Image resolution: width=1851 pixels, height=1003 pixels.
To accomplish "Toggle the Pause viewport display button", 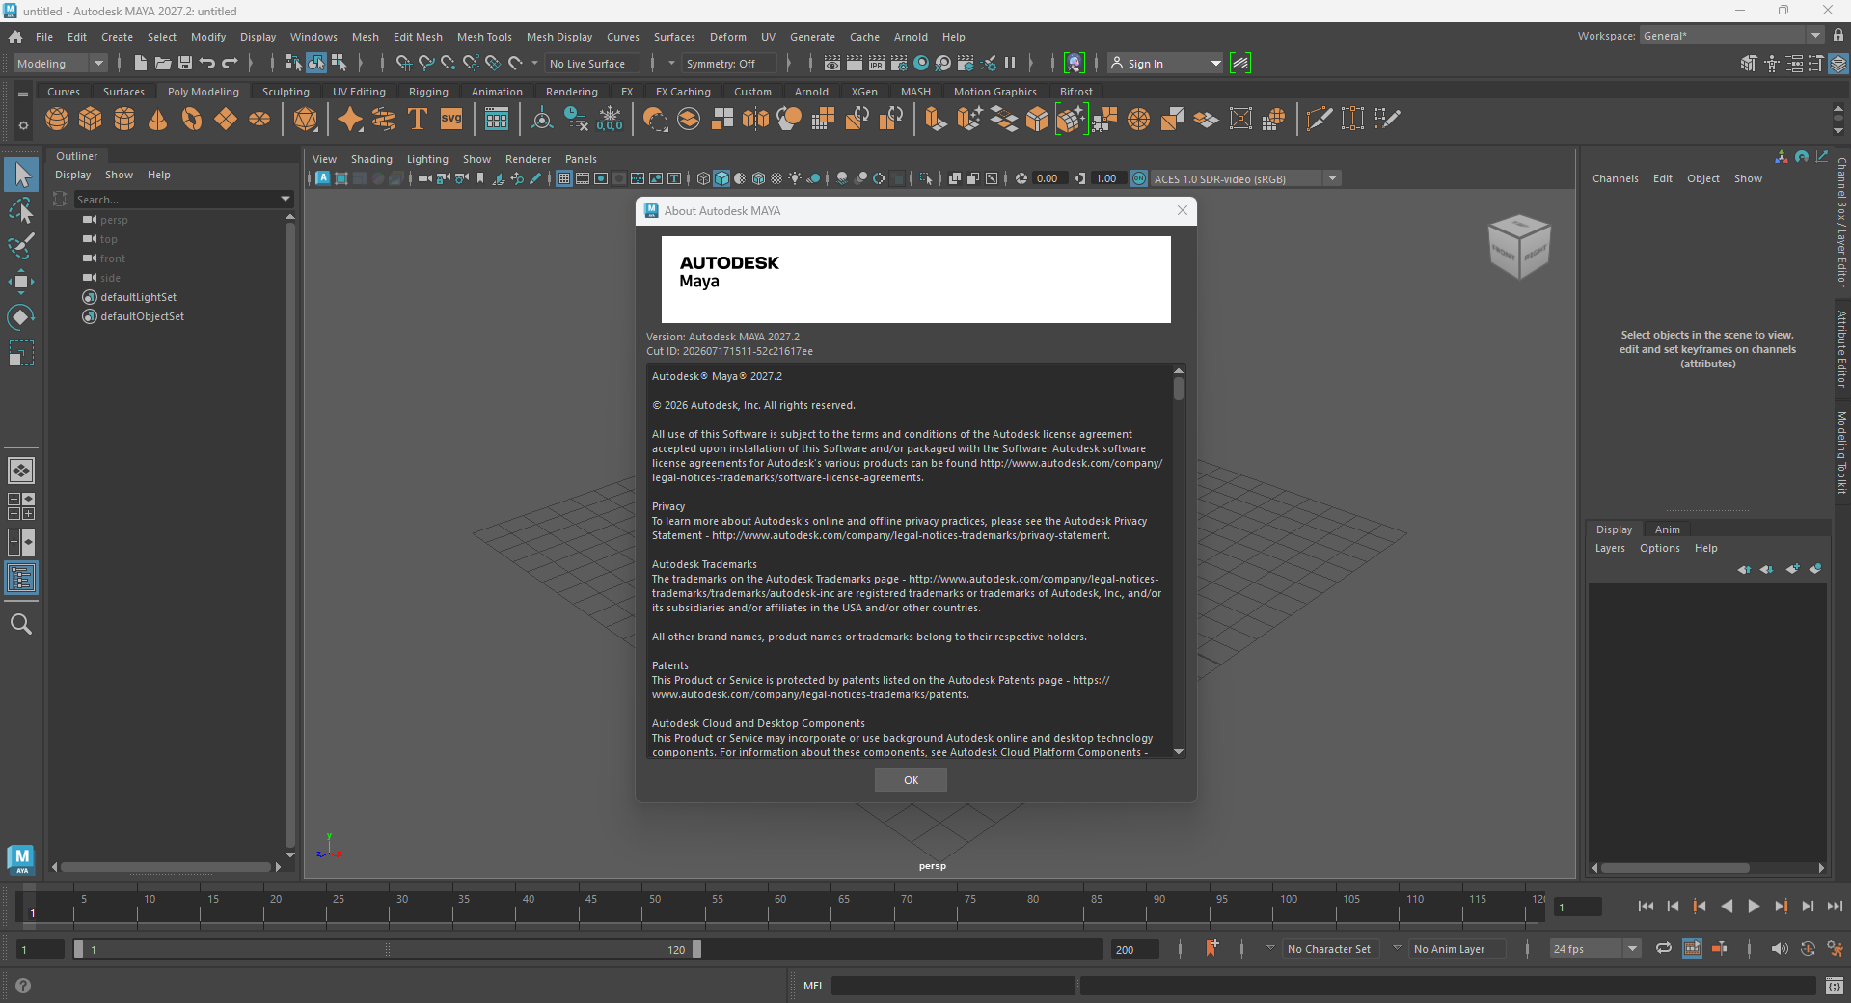I will point(1010,63).
